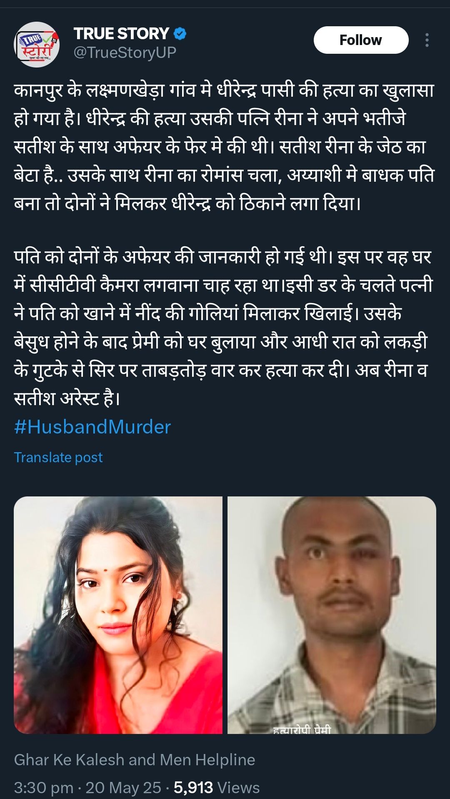The width and height of the screenshot is (450, 799).
Task: Open the three-dot more options menu
Action: point(427,40)
